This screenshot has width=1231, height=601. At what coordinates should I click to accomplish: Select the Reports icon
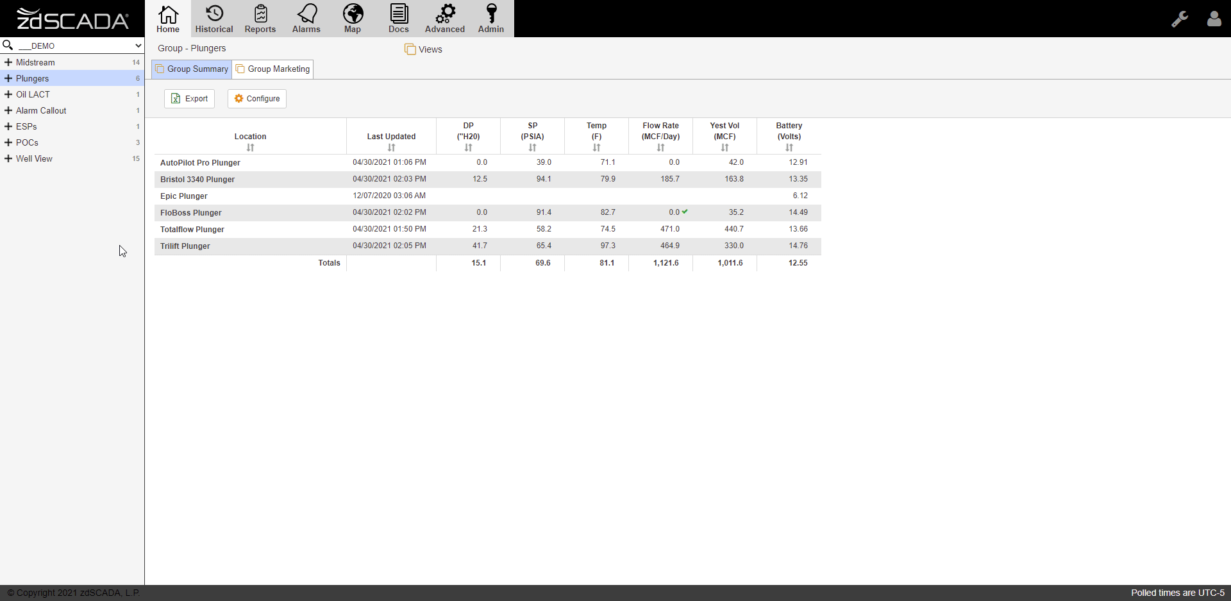click(260, 18)
